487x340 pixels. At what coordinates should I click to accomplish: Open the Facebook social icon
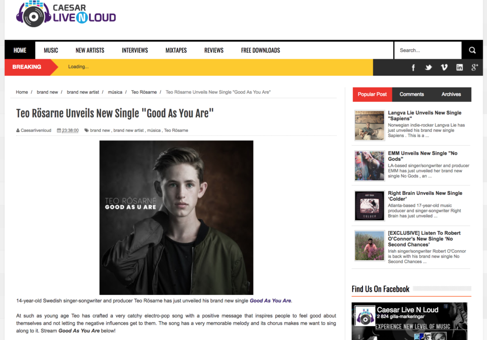(413, 68)
